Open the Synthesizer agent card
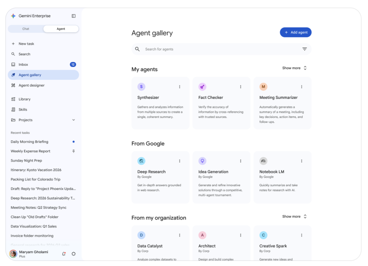This screenshot has width=368, height=266. (160, 103)
